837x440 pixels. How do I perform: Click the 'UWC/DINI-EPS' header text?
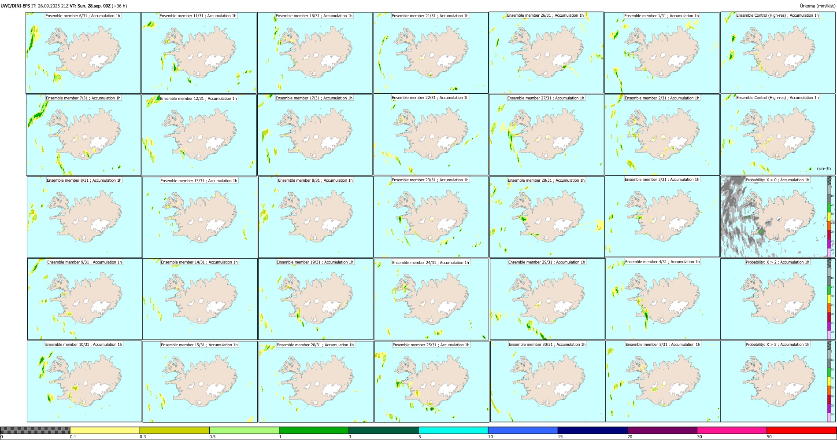15,6
